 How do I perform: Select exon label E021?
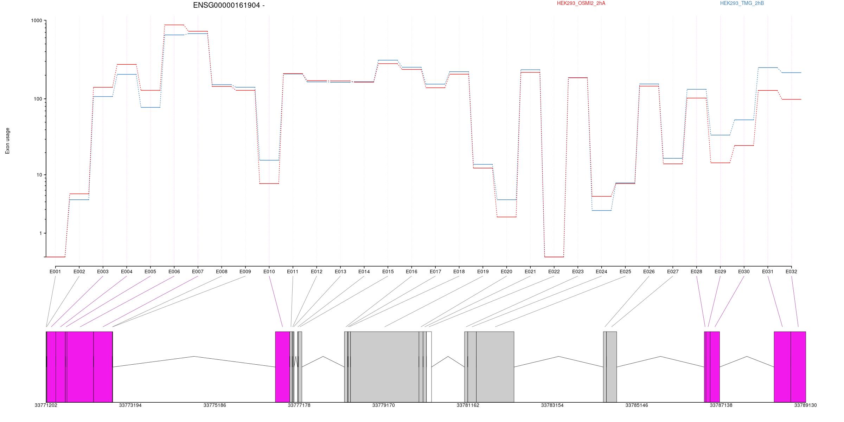click(530, 271)
